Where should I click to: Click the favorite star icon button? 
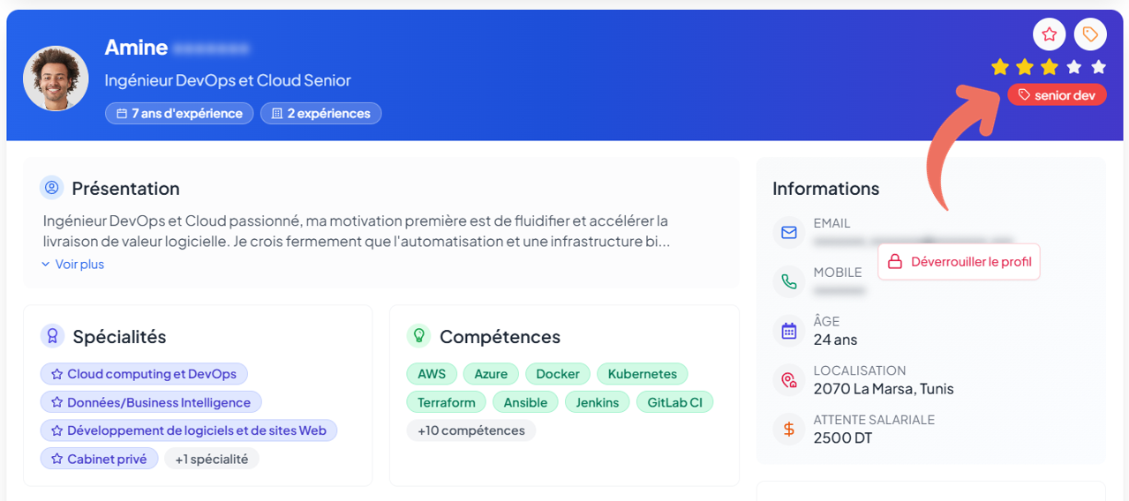click(x=1049, y=34)
